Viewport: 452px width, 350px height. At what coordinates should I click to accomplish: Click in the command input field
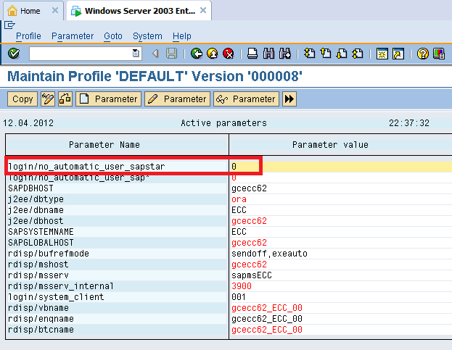point(80,54)
